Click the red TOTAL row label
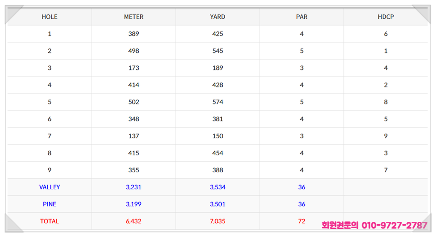Screen dimensions: 436x237 [x=50, y=221]
